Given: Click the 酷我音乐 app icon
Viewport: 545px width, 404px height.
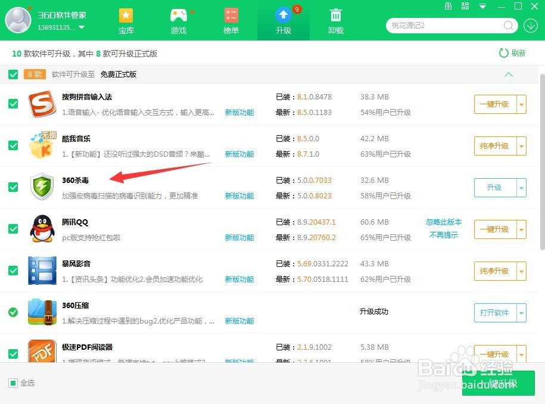Looking at the screenshot, I should [42, 145].
